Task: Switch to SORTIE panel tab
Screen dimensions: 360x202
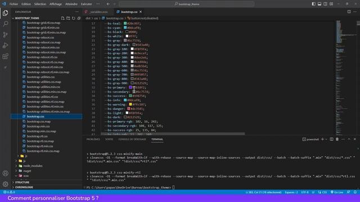Action: [109, 139]
